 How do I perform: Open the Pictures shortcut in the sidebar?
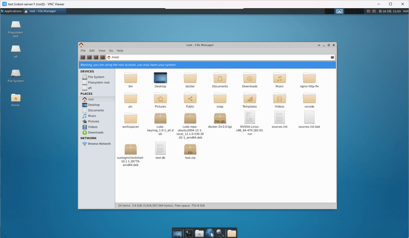[x=93, y=121]
